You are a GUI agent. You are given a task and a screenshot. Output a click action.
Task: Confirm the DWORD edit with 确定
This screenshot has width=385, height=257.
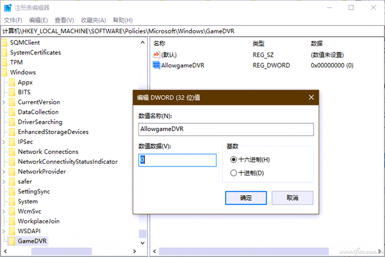246,198
